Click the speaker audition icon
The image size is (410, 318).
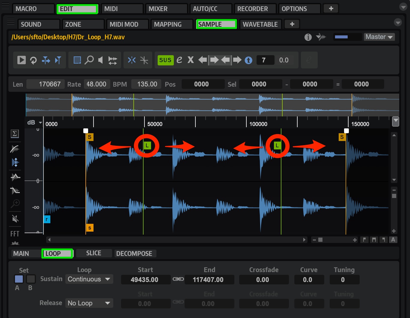[101, 60]
